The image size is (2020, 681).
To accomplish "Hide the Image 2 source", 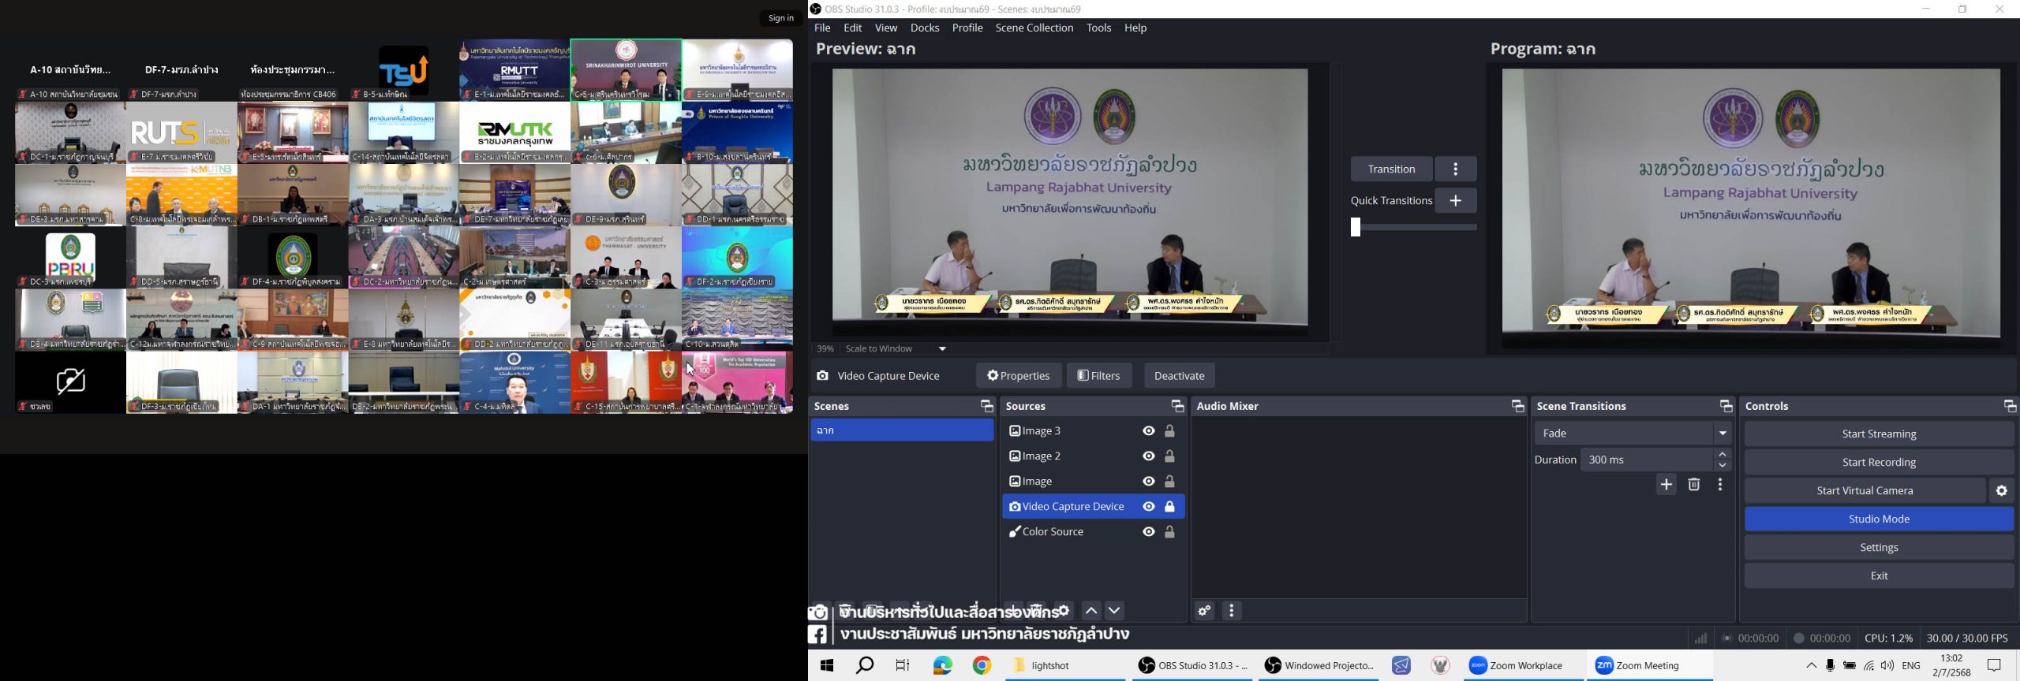I will [x=1149, y=456].
